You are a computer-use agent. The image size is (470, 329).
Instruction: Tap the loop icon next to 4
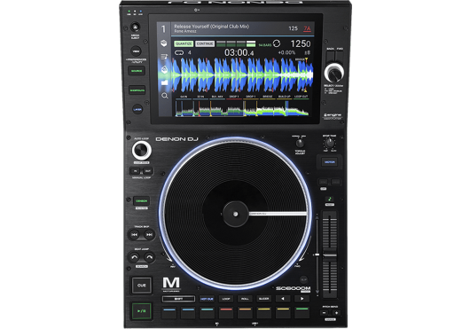179,52
